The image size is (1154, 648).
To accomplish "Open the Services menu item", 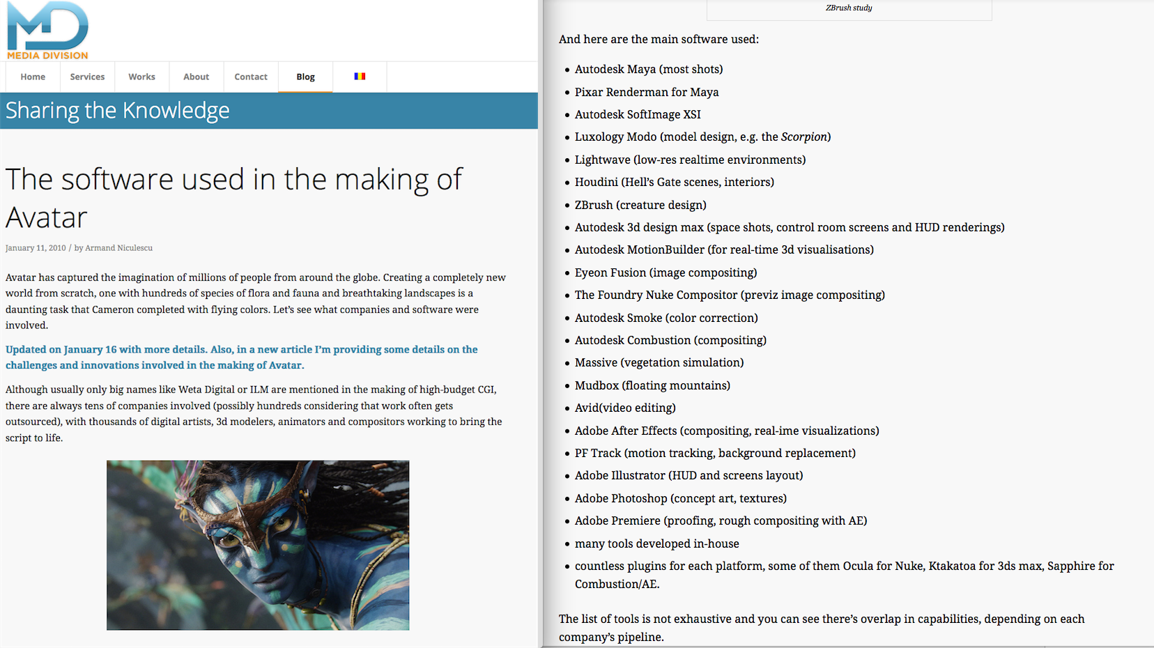I will click(x=87, y=77).
